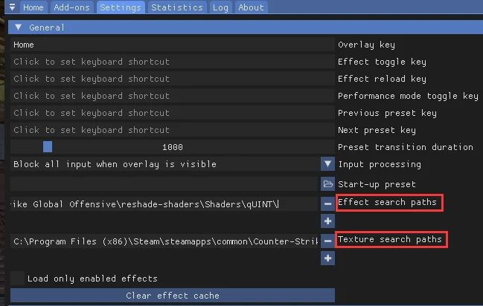Click the Preset transition duration slider
The width and height of the screenshot is (483, 306).
tap(172, 147)
